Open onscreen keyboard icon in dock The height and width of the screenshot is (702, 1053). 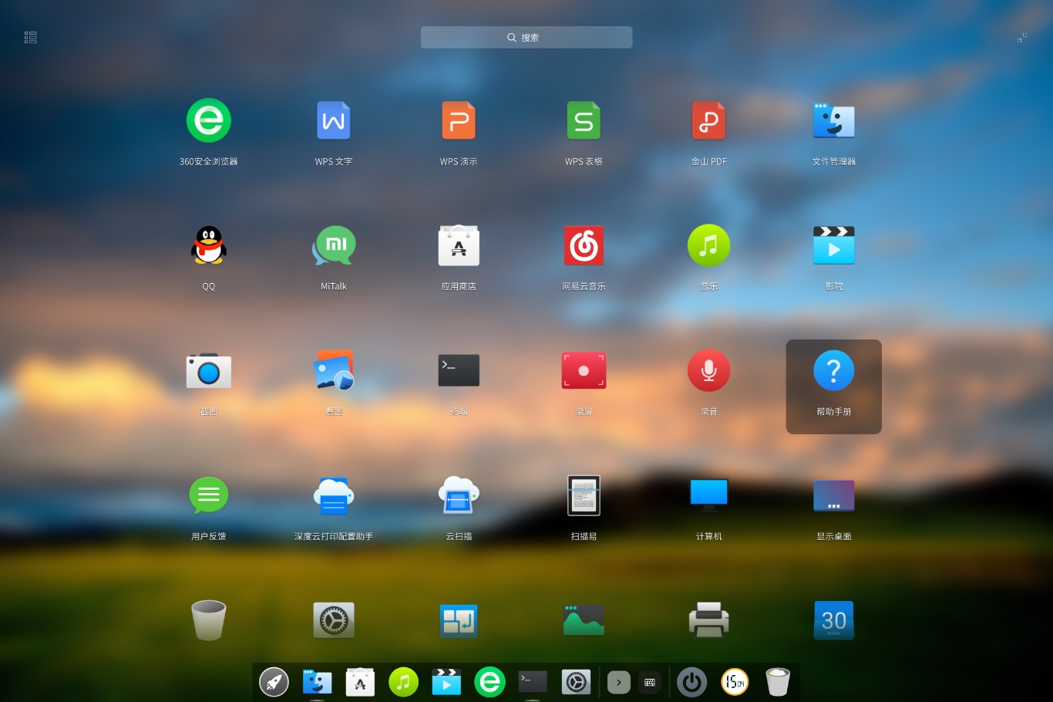pyautogui.click(x=650, y=682)
